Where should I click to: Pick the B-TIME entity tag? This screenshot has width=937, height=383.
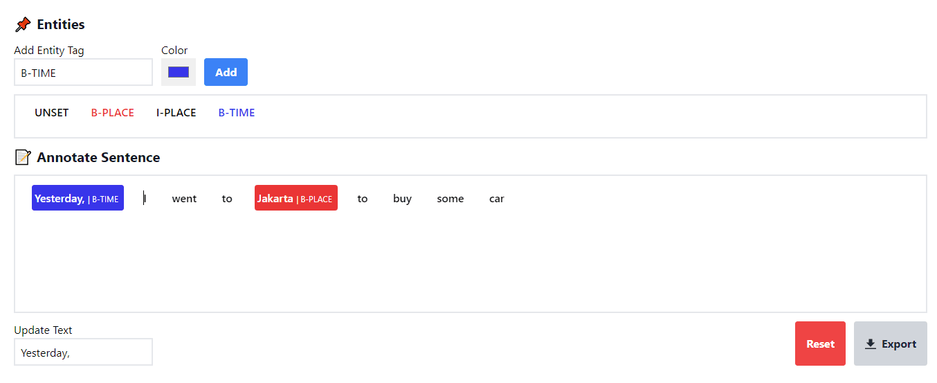point(237,113)
